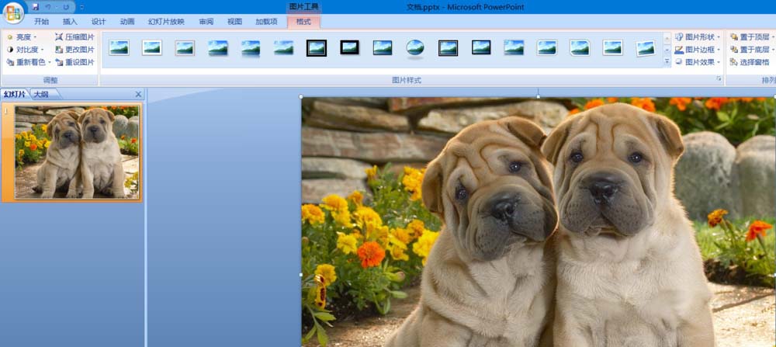
Task: Open the Office button menu
Action: click(13, 13)
